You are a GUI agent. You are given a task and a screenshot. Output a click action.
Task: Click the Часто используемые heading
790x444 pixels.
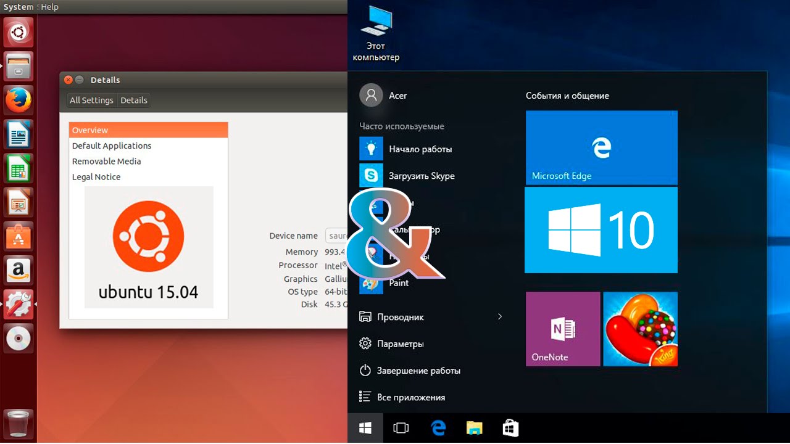pos(402,126)
